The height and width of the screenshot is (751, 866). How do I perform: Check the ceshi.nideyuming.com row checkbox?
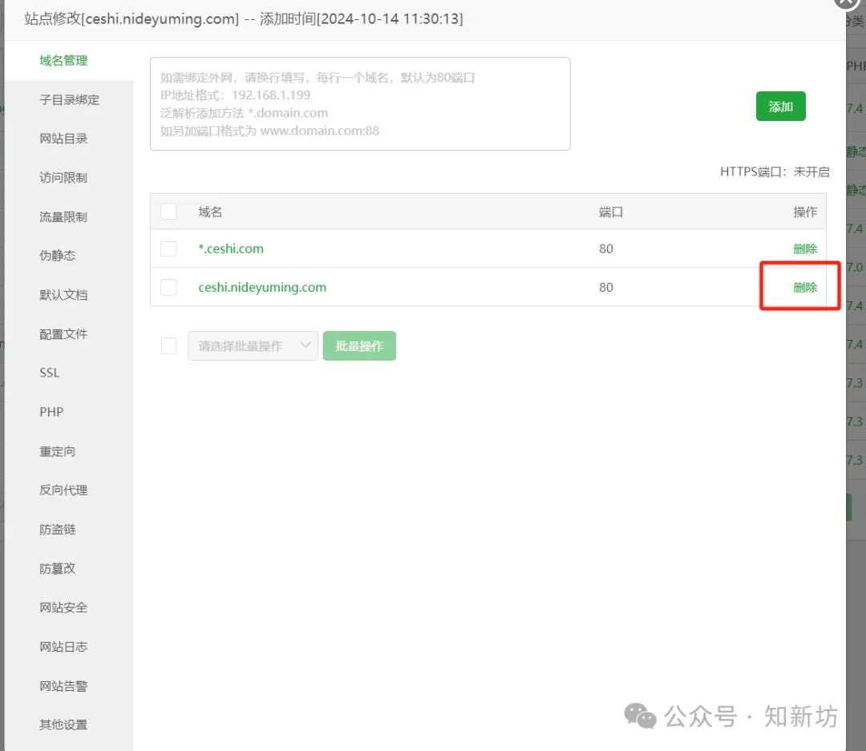168,287
